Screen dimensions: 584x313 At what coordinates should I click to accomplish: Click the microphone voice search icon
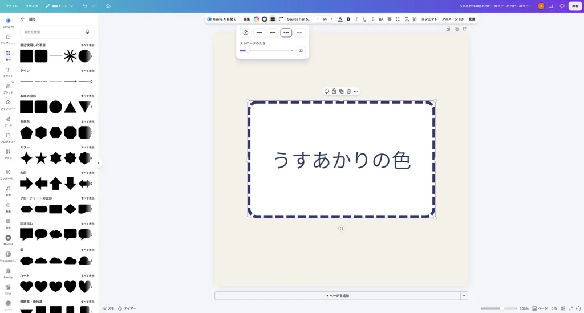(87, 32)
